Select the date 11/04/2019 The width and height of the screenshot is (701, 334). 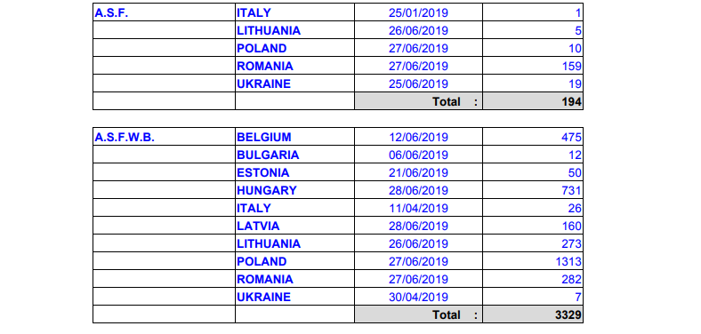coord(418,209)
